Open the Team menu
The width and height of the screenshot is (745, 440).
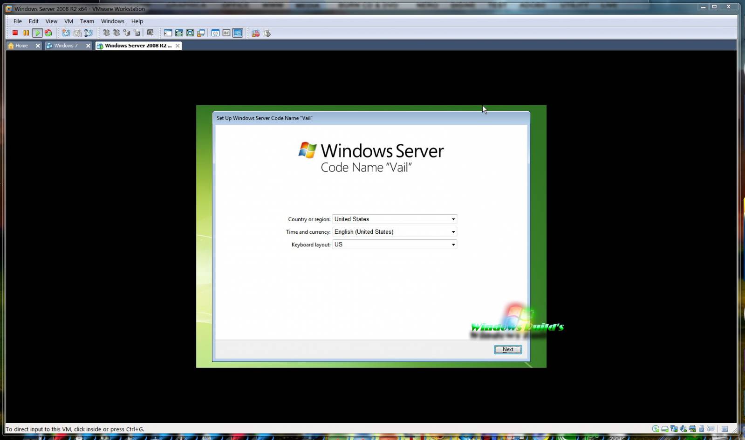coord(87,21)
